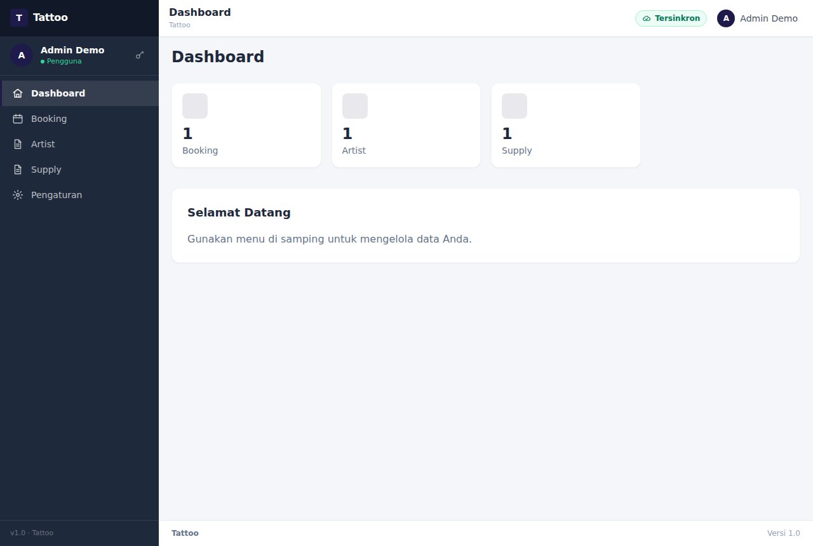Open the Artist menu item
Screen dimensions: 813x546
point(79,144)
